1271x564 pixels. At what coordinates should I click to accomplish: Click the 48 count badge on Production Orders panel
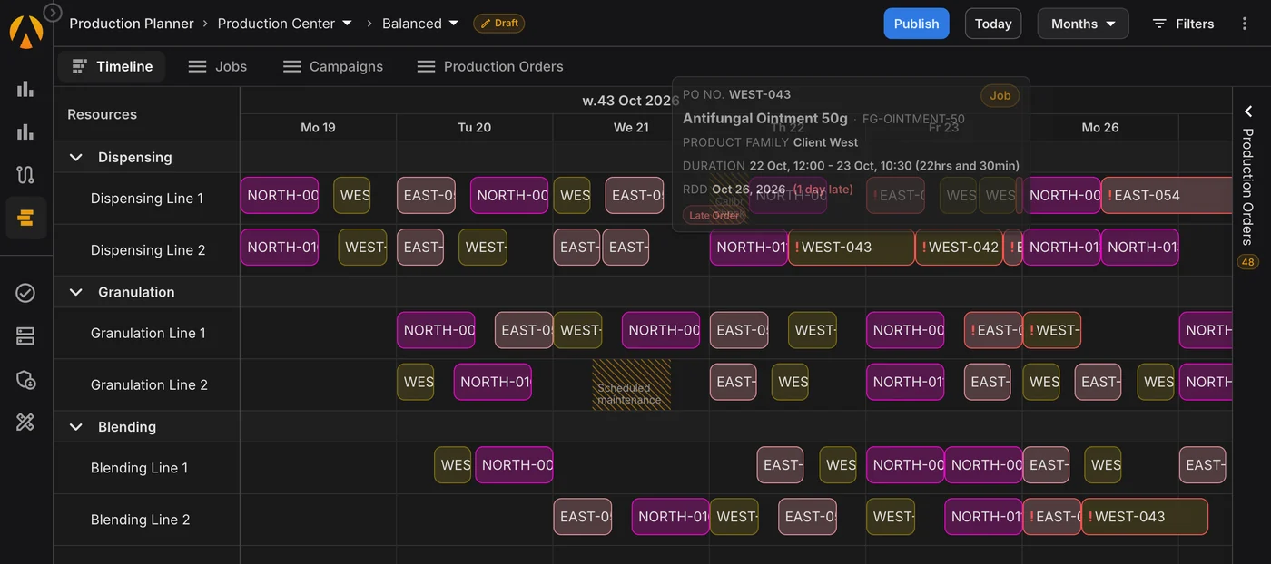(x=1247, y=262)
